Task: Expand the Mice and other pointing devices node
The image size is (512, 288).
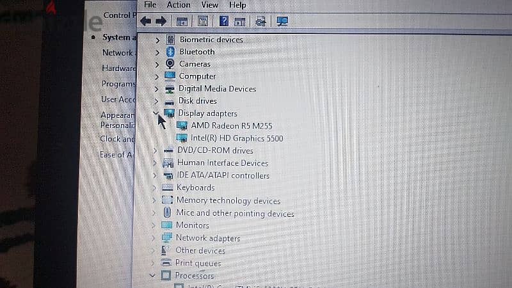Action: pos(154,213)
